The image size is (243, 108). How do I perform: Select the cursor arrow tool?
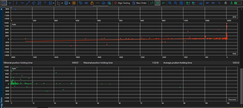click(x=4, y=3)
